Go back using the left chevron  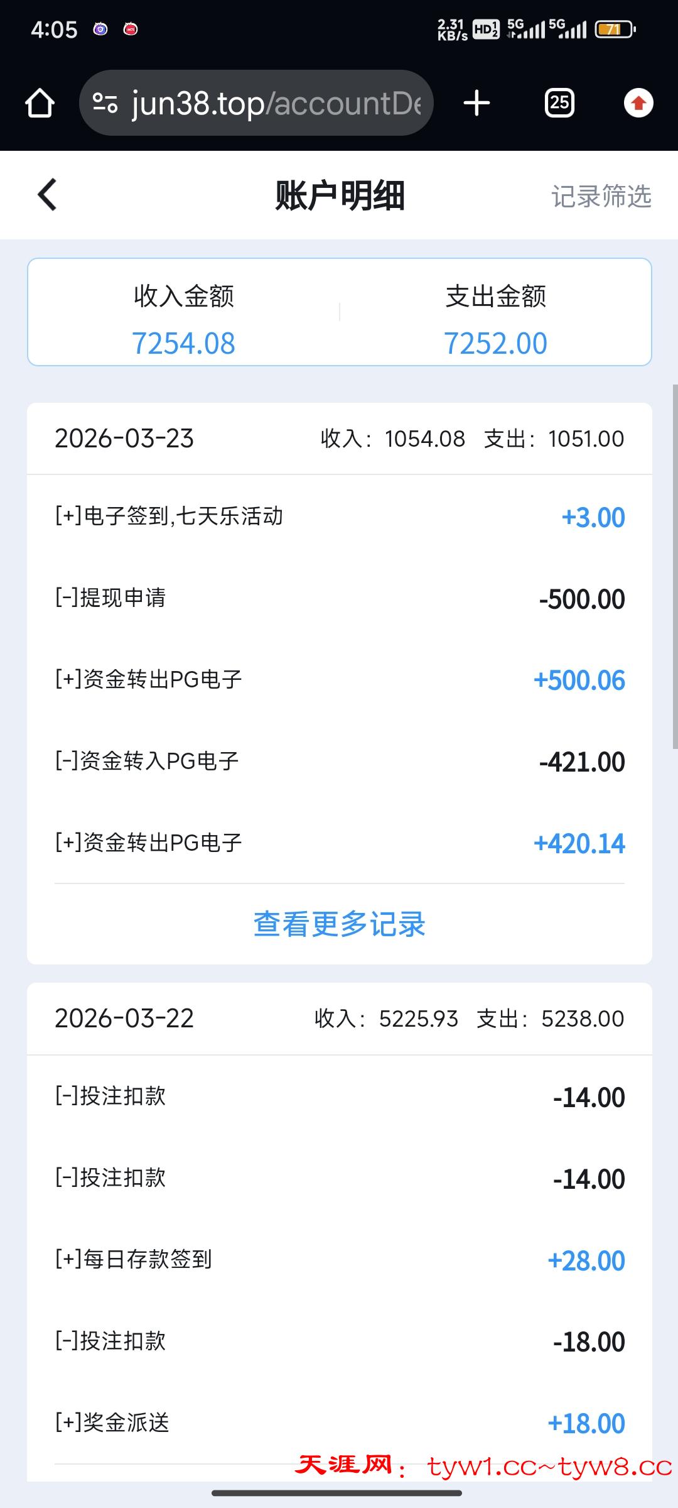48,195
